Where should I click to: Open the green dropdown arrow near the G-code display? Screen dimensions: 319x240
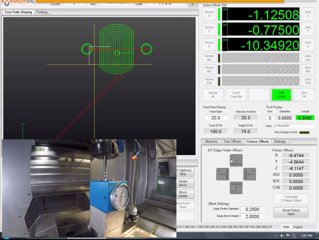pos(193,5)
